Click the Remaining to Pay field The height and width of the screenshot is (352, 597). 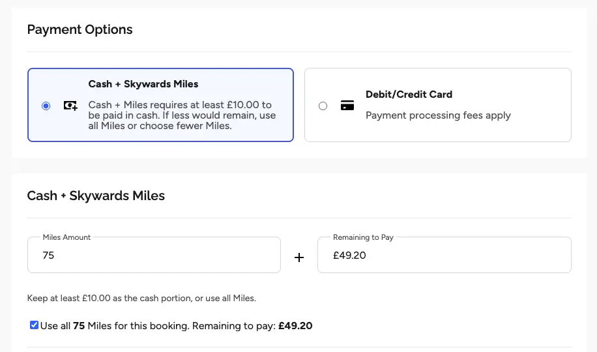coord(444,255)
